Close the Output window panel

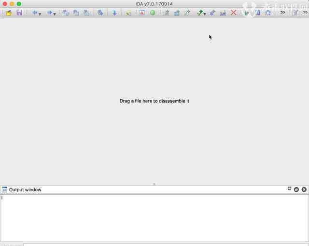coord(304,190)
